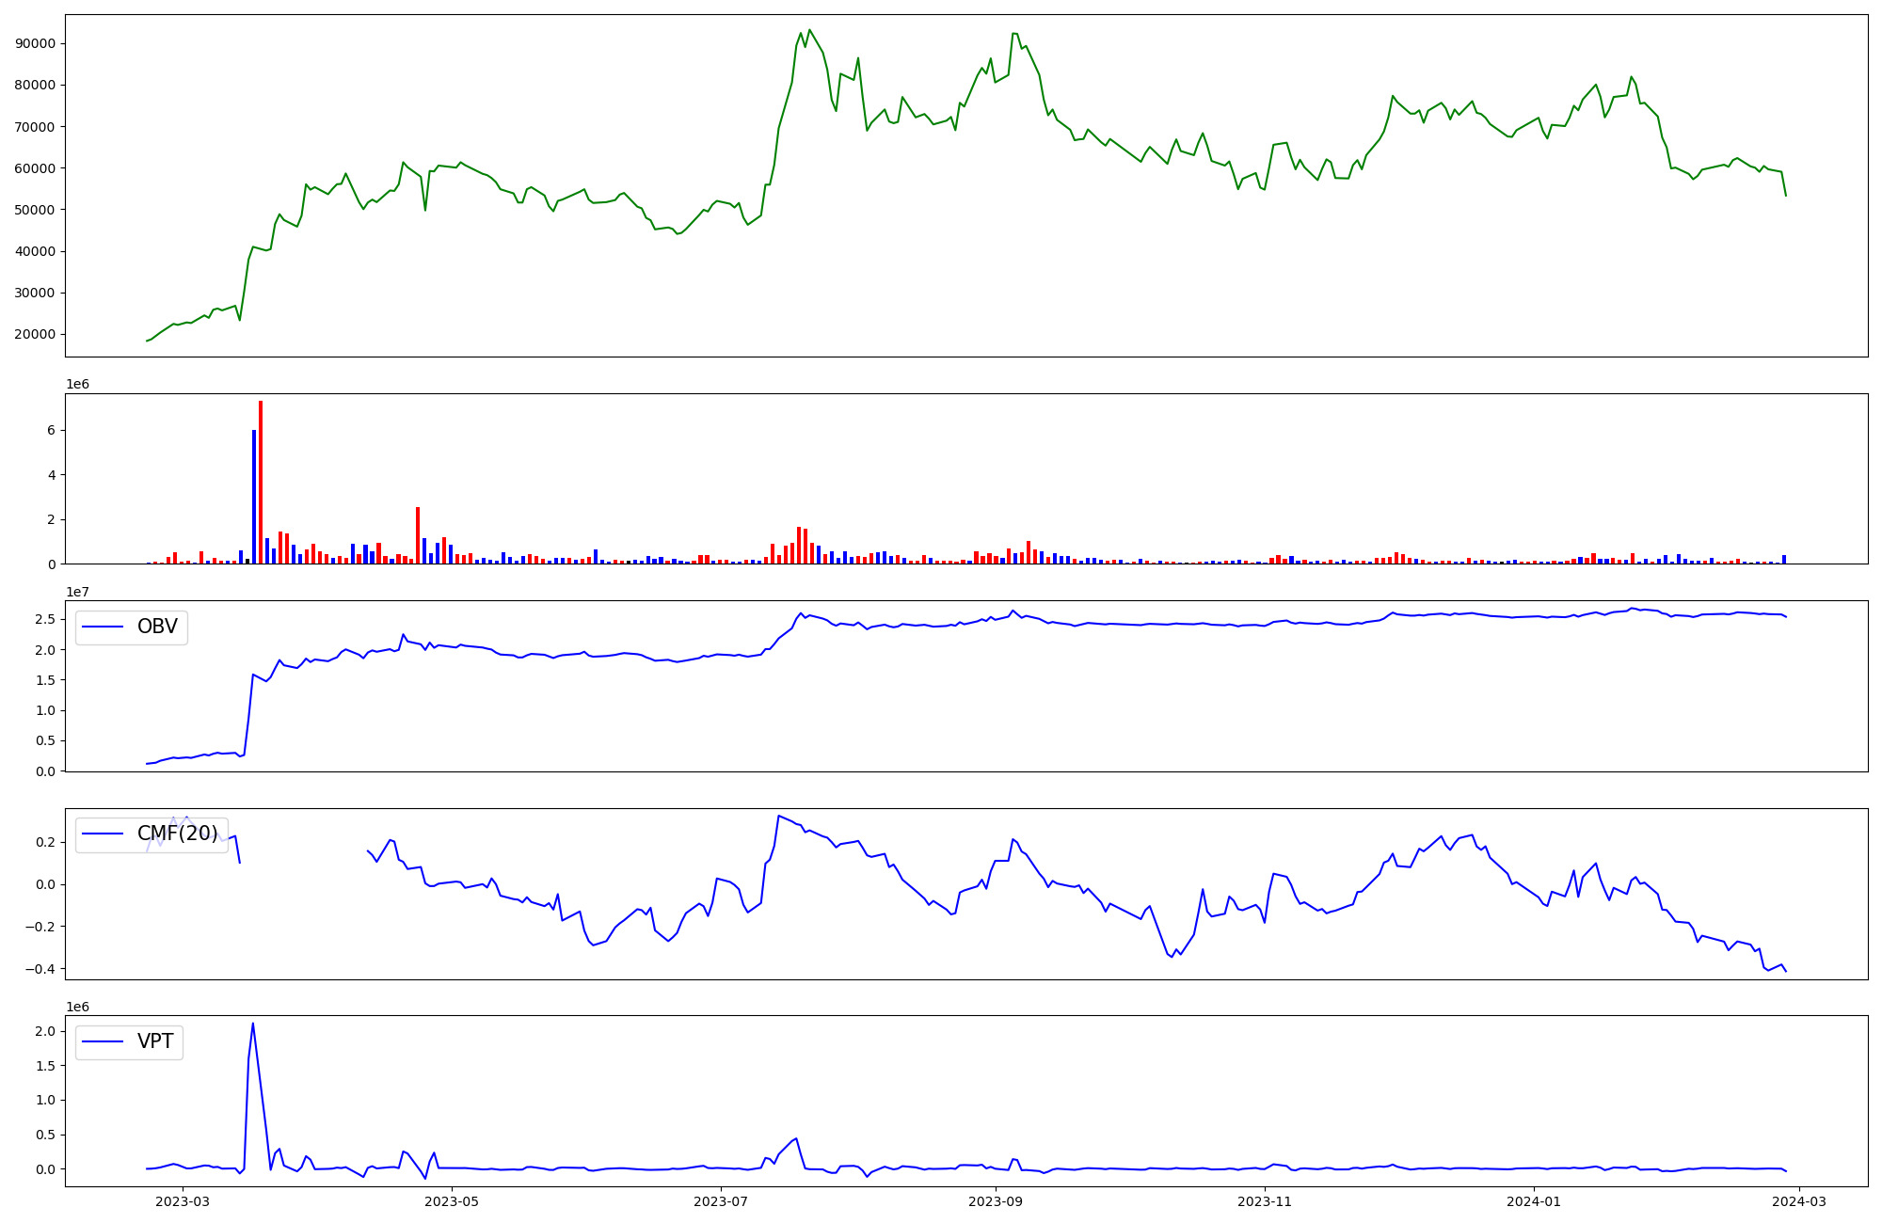Screen dimensions: 1882x1223
Task: Click the 2024-03 x-axis date label
Action: pyautogui.click(x=1799, y=1201)
